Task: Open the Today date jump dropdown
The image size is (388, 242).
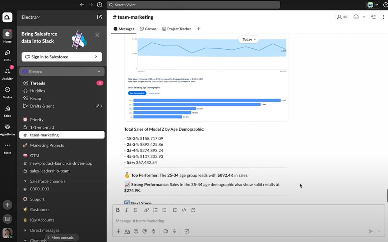Action: pyautogui.click(x=249, y=39)
